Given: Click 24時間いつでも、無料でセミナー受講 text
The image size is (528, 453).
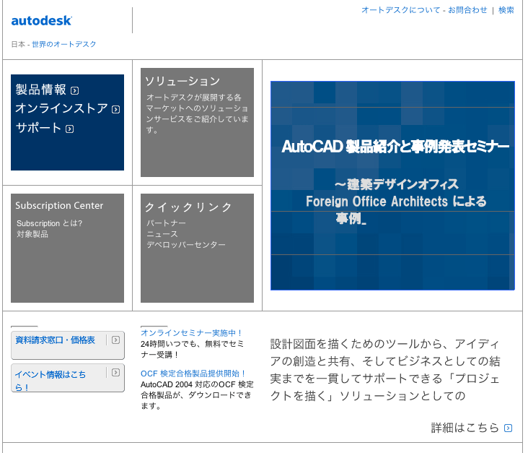Looking at the screenshot, I should [192, 349].
